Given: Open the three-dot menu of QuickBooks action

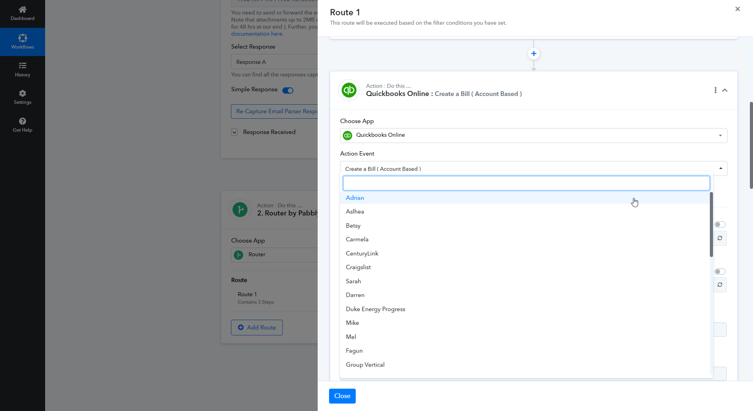Looking at the screenshot, I should click(715, 90).
